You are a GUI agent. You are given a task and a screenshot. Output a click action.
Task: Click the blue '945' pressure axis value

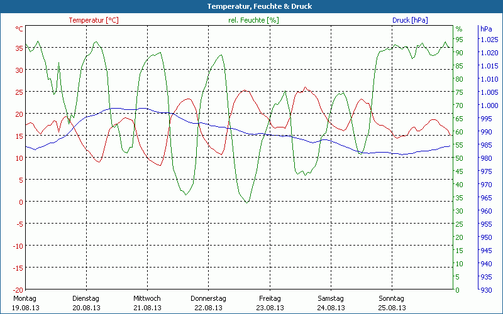tap(486, 251)
